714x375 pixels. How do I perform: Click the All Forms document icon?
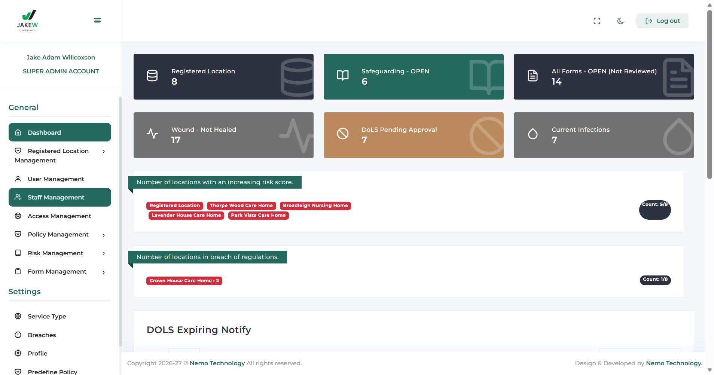[533, 76]
